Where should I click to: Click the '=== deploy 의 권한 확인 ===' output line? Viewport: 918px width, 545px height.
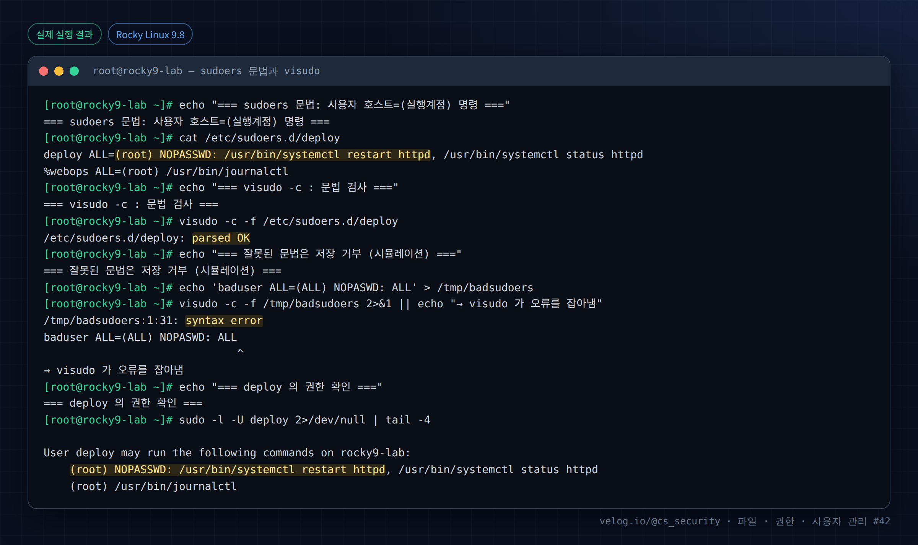[123, 403]
